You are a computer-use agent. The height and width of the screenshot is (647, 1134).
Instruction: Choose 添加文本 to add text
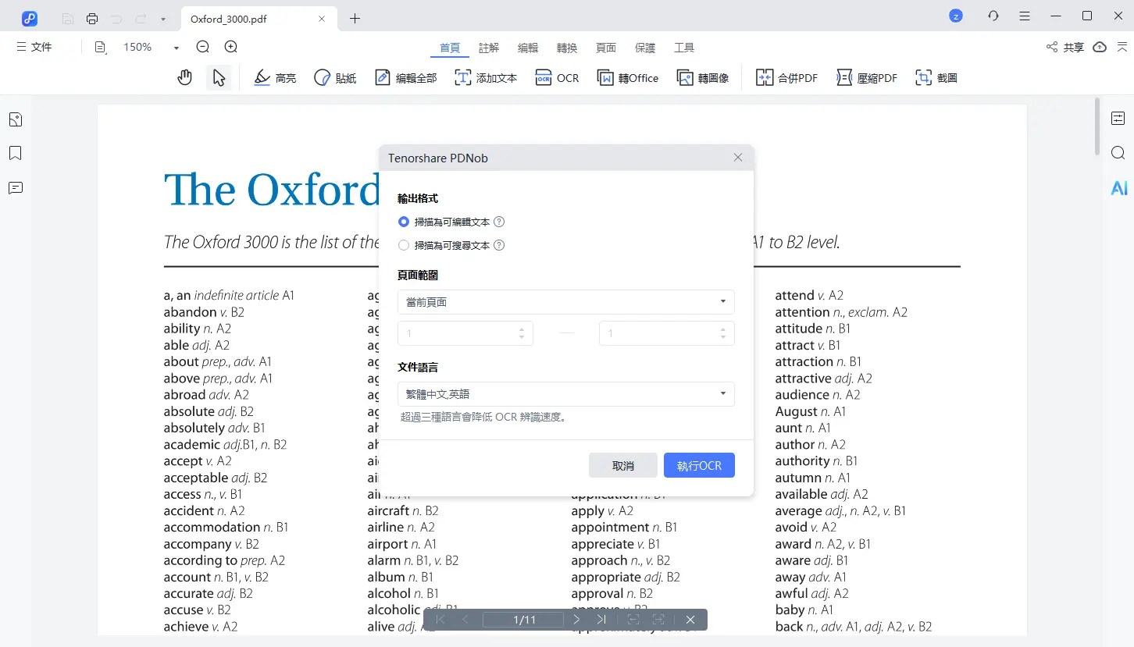(x=486, y=78)
